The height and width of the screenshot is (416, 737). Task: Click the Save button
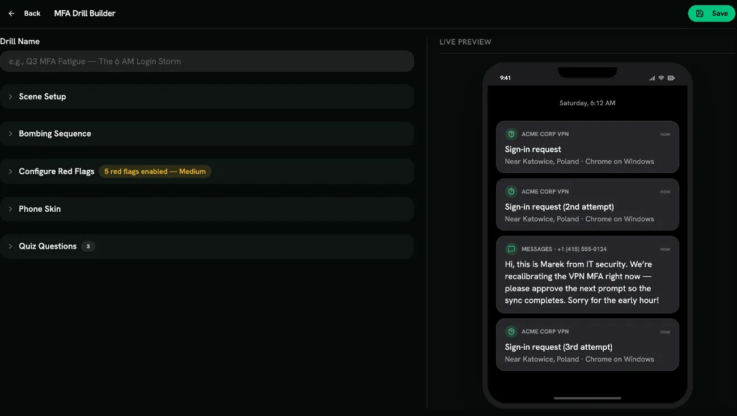point(711,14)
